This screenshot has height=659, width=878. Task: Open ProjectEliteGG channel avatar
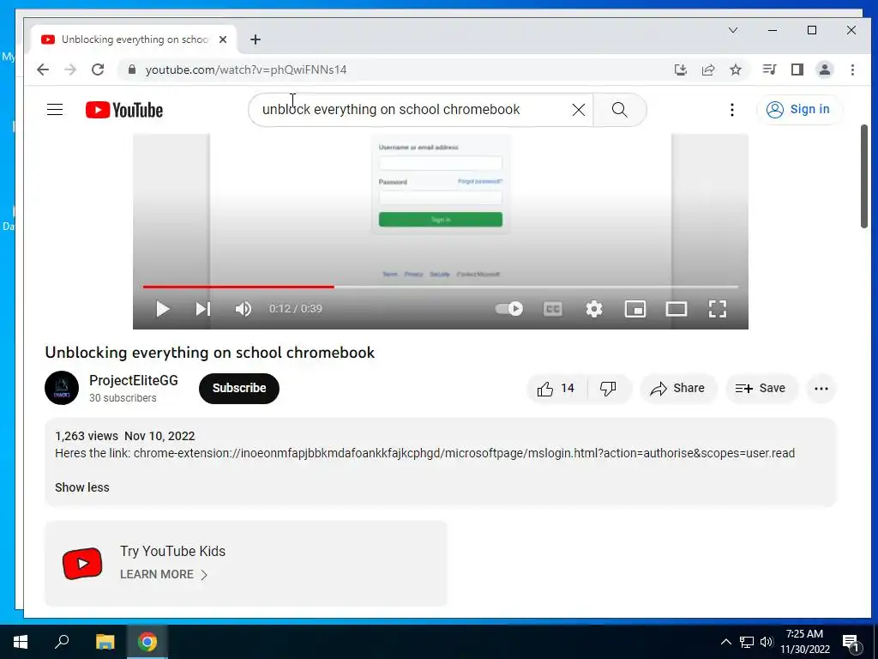pyautogui.click(x=62, y=388)
